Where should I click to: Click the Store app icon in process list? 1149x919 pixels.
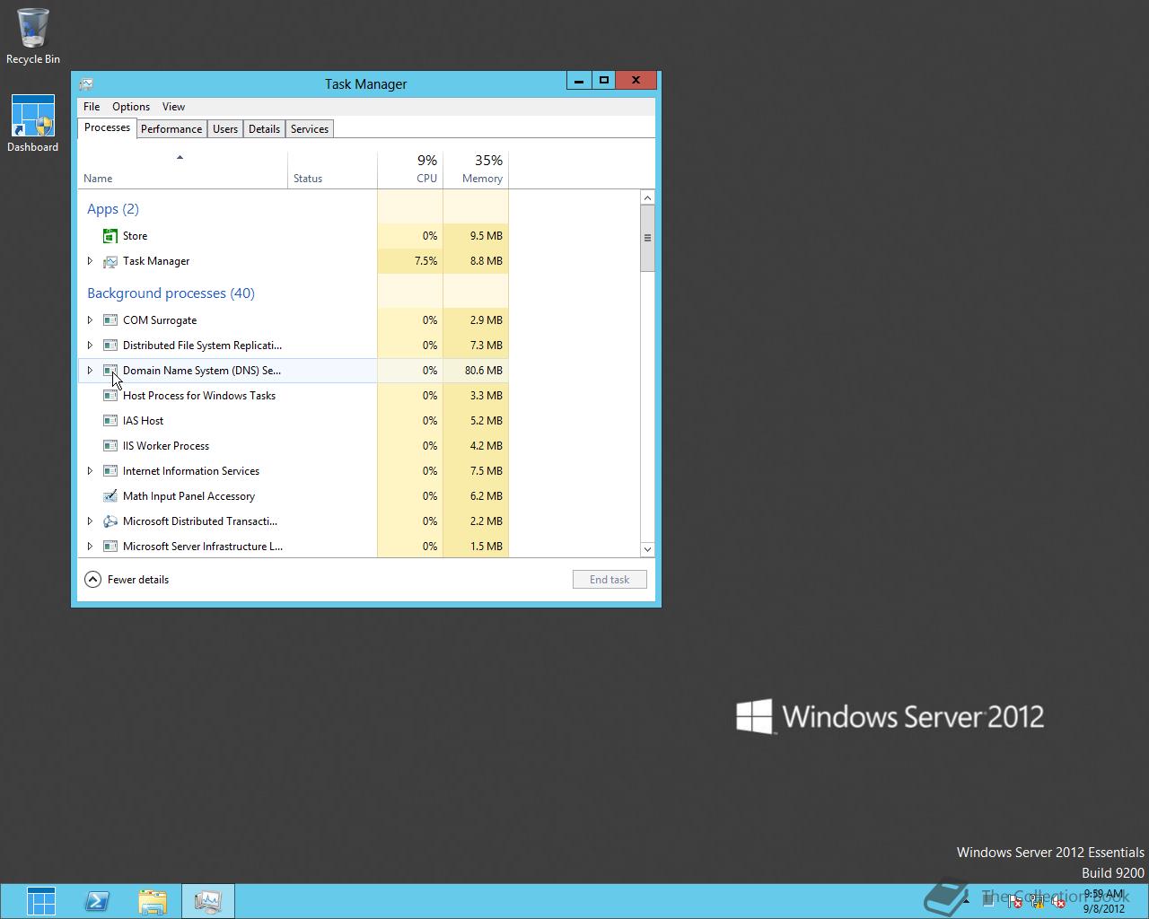click(110, 236)
